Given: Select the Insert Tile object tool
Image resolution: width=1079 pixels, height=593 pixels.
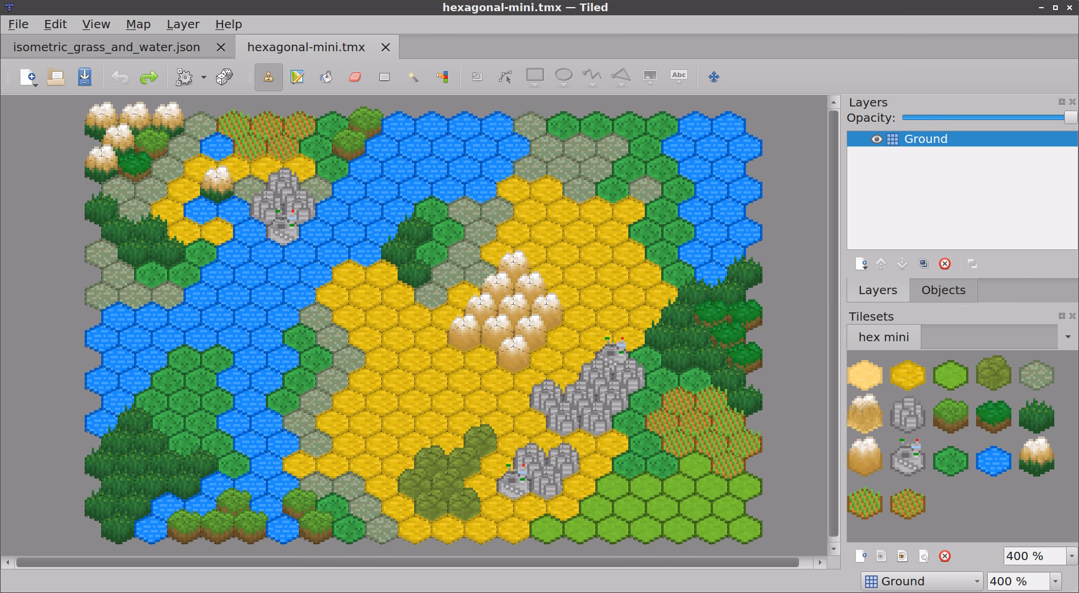Looking at the screenshot, I should coord(650,76).
